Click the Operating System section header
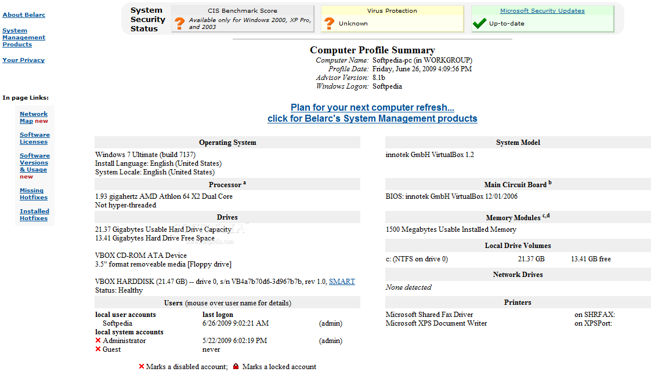The image size is (651, 372). (227, 142)
